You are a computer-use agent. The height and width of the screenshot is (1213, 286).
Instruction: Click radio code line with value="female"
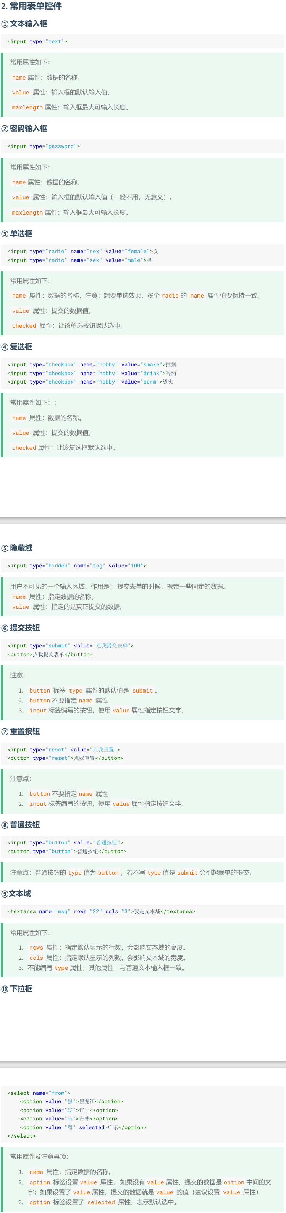click(x=83, y=252)
